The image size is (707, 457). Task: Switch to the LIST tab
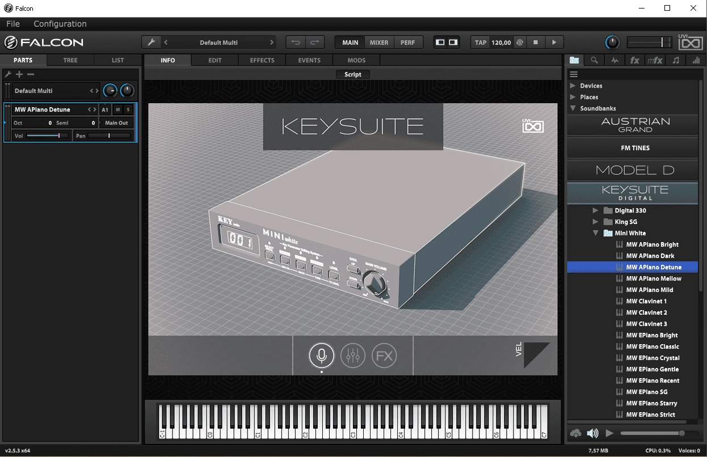(117, 60)
